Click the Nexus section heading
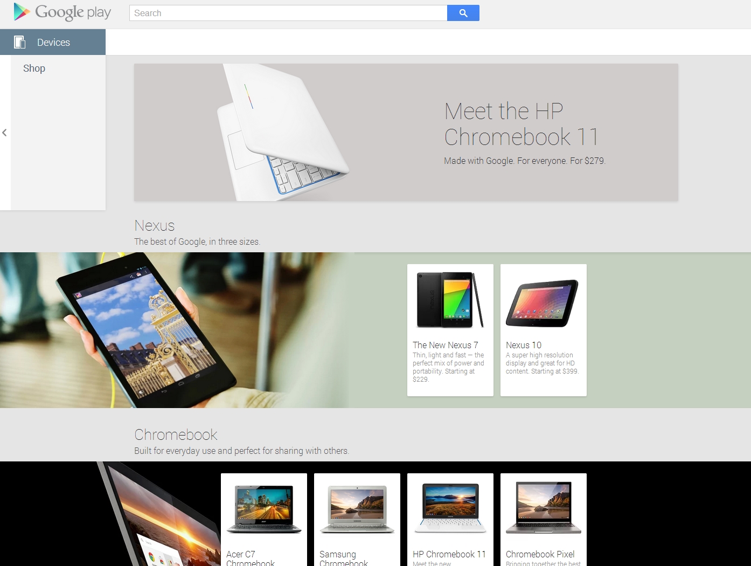The width and height of the screenshot is (751, 566). 155,225
